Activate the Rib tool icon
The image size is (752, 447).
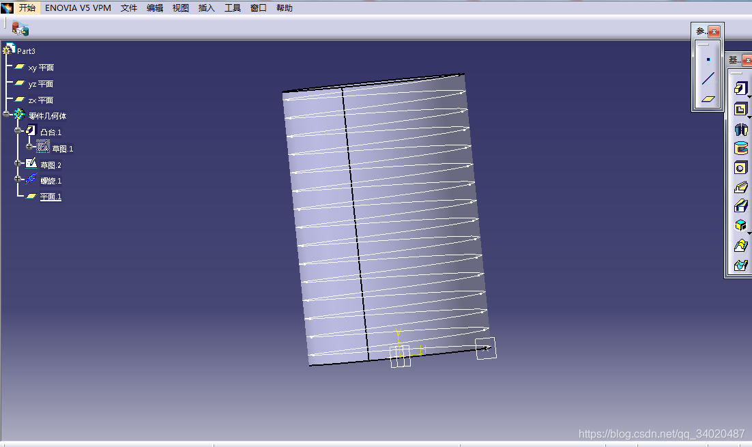point(740,186)
